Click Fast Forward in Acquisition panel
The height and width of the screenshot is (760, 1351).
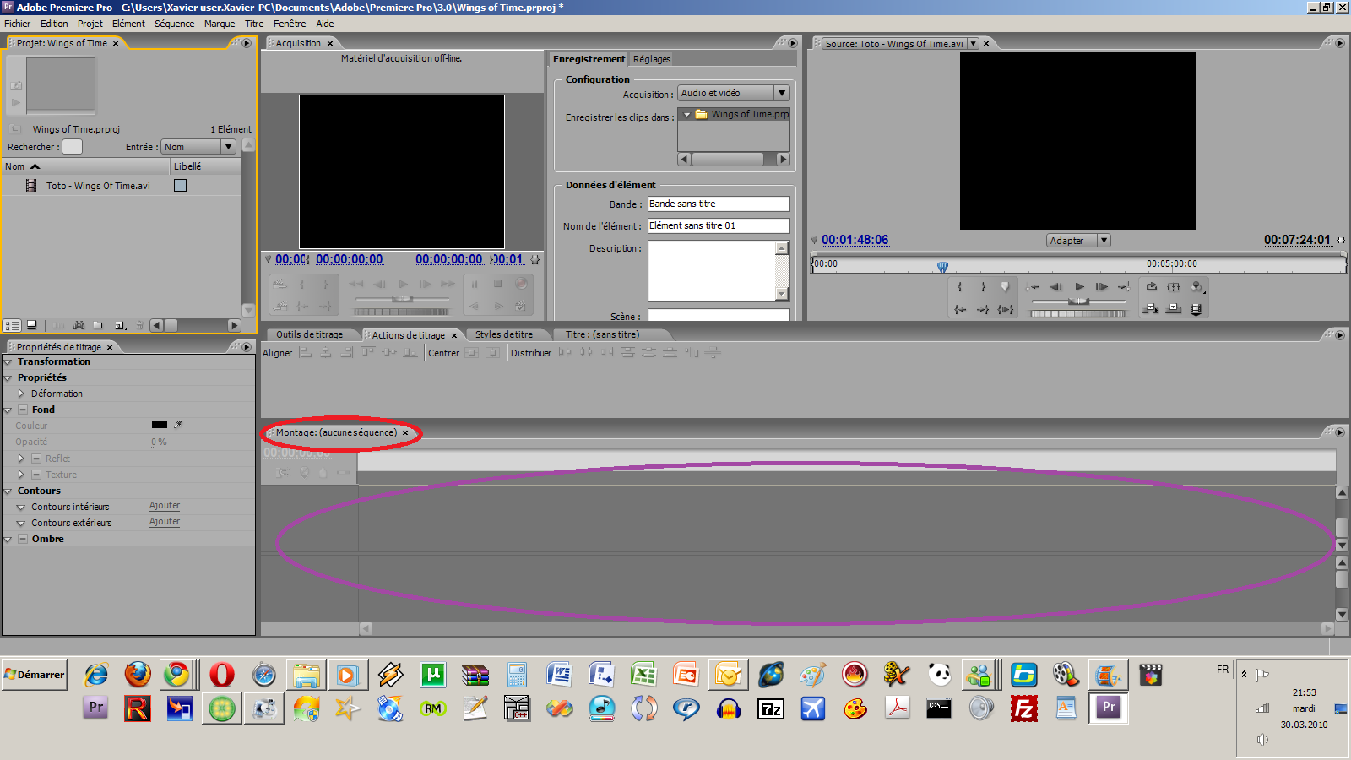pos(448,285)
